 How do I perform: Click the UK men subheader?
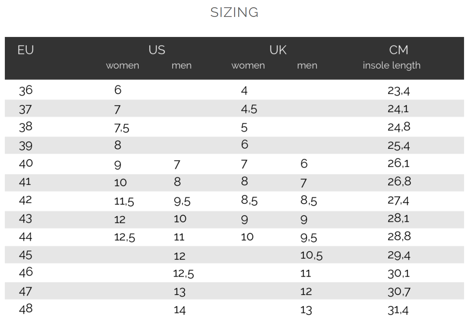307,65
